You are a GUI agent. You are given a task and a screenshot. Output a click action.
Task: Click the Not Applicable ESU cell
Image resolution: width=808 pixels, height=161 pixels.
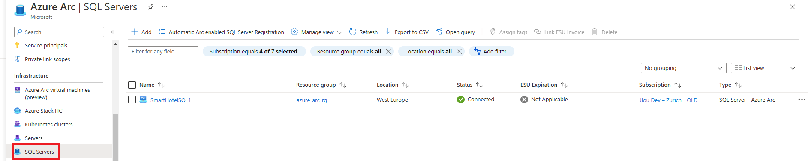tap(544, 100)
